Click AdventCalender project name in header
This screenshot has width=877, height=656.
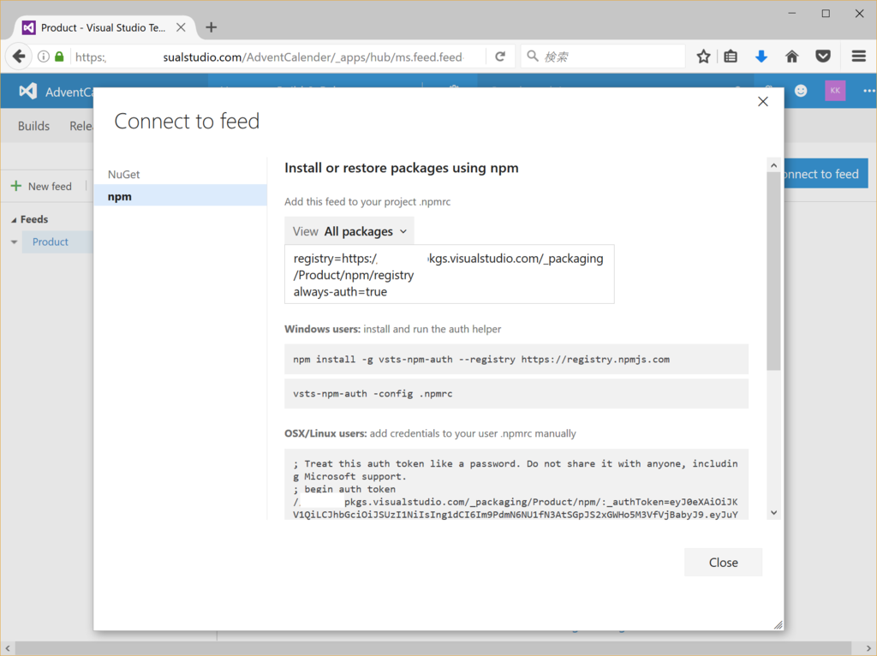click(x=69, y=92)
